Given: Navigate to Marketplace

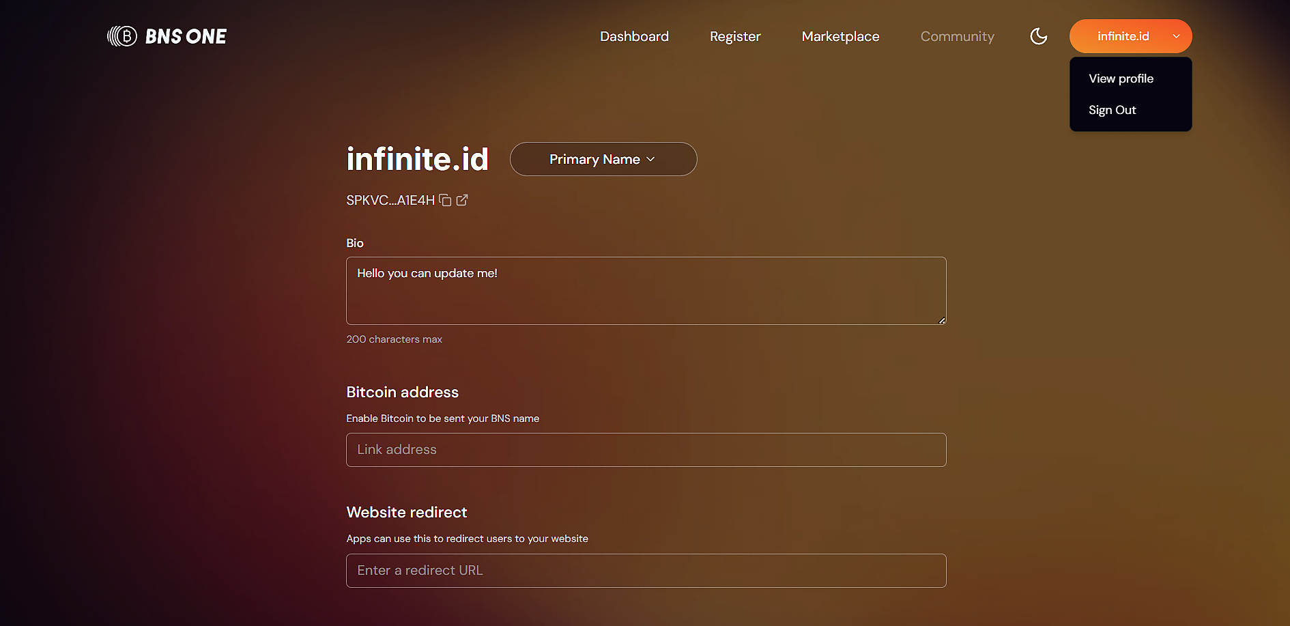Looking at the screenshot, I should click(x=840, y=36).
